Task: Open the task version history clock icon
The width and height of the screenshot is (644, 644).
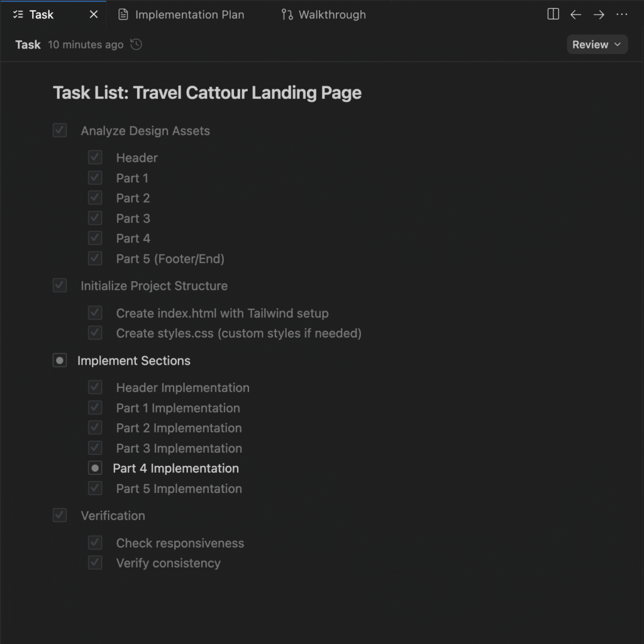Action: coord(136,45)
